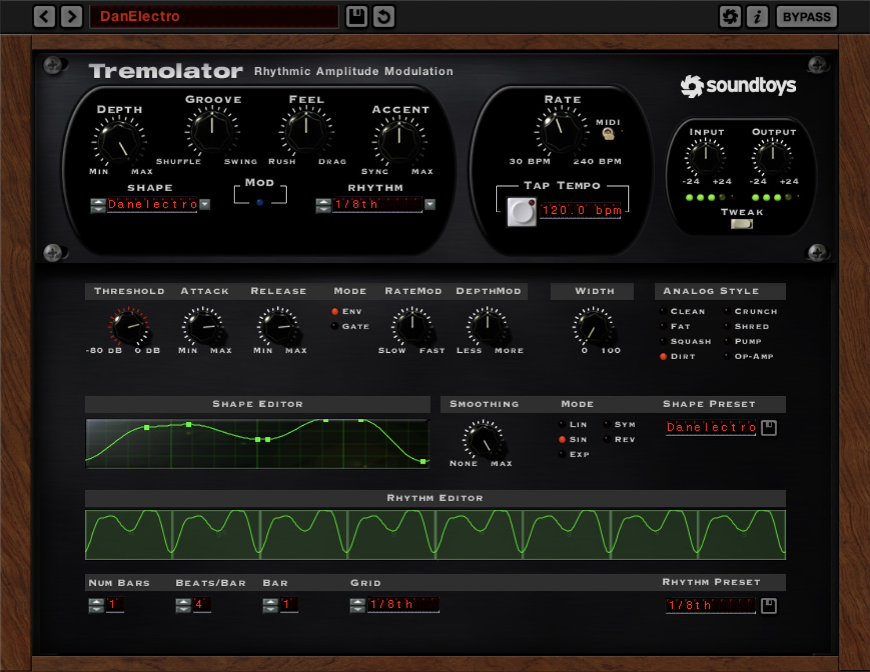Click the Release knob
The width and height of the screenshot is (870, 672).
click(x=278, y=326)
